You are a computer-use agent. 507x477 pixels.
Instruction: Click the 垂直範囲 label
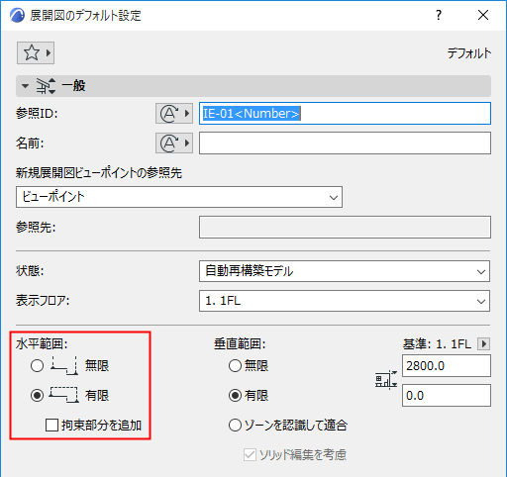[x=240, y=344]
